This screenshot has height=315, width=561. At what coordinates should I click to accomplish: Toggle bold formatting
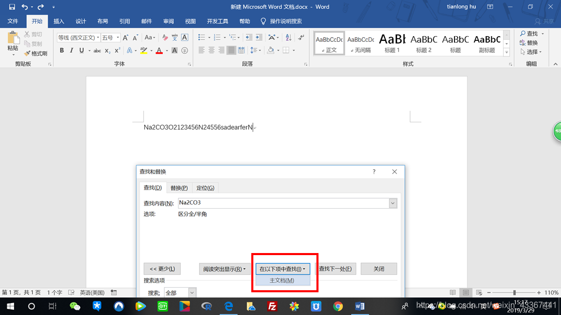pyautogui.click(x=62, y=51)
